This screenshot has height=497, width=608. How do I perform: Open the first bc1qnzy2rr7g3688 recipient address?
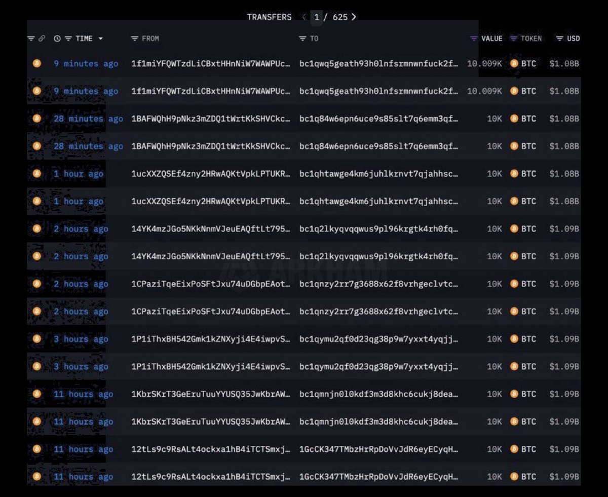point(379,284)
